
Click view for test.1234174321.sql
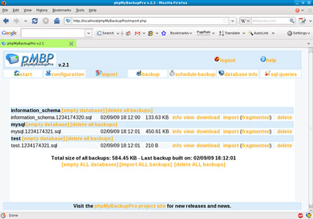189,145
